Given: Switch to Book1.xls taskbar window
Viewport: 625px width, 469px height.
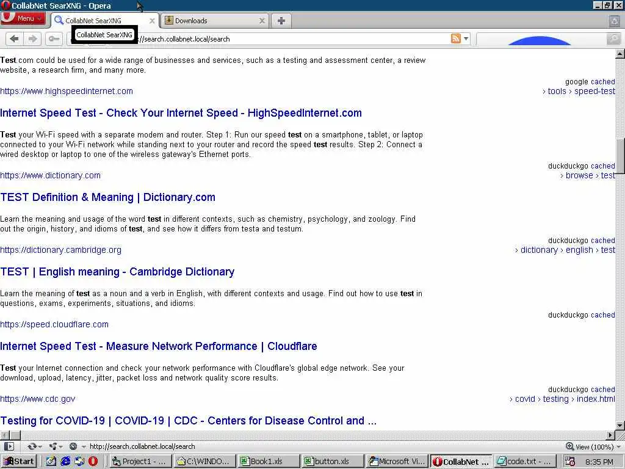Looking at the screenshot, I should pos(269,462).
